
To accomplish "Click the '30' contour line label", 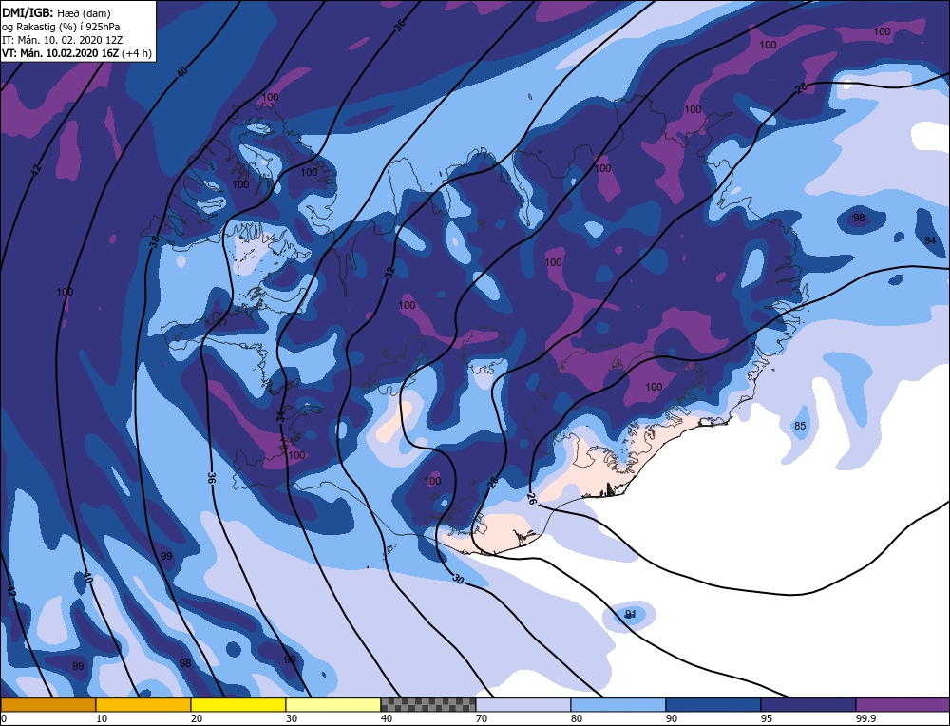I will 458,580.
